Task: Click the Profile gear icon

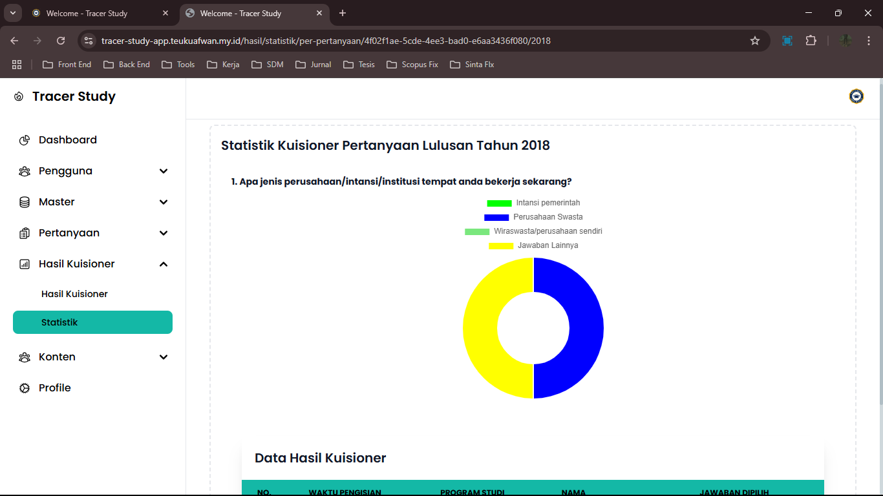Action: [x=25, y=388]
